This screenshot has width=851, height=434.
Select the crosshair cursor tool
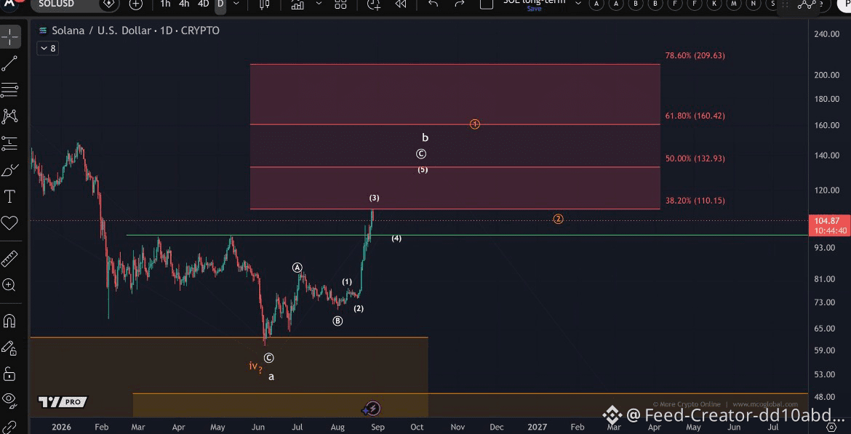click(9, 37)
